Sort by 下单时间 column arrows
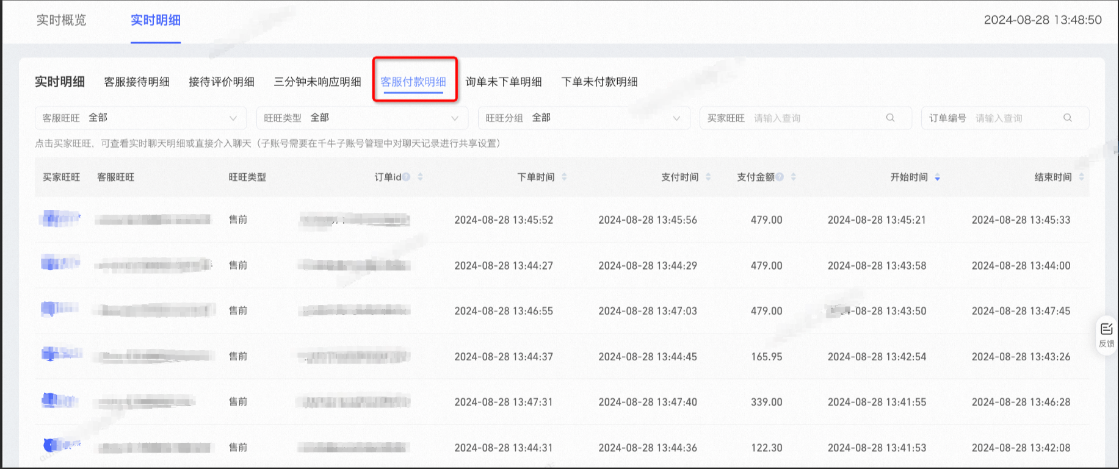1119x469 pixels. pos(564,177)
